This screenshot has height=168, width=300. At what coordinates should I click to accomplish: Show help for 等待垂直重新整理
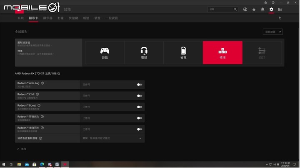40,138
